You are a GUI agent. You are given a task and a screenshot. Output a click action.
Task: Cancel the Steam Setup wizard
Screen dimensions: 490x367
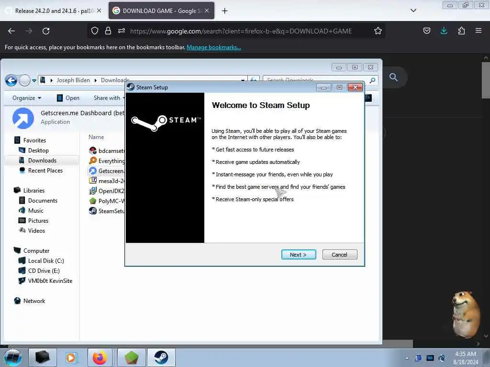(x=339, y=255)
